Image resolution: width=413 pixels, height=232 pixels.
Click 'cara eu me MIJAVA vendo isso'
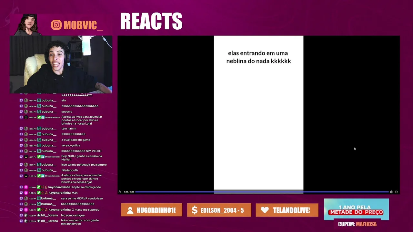tap(82, 198)
